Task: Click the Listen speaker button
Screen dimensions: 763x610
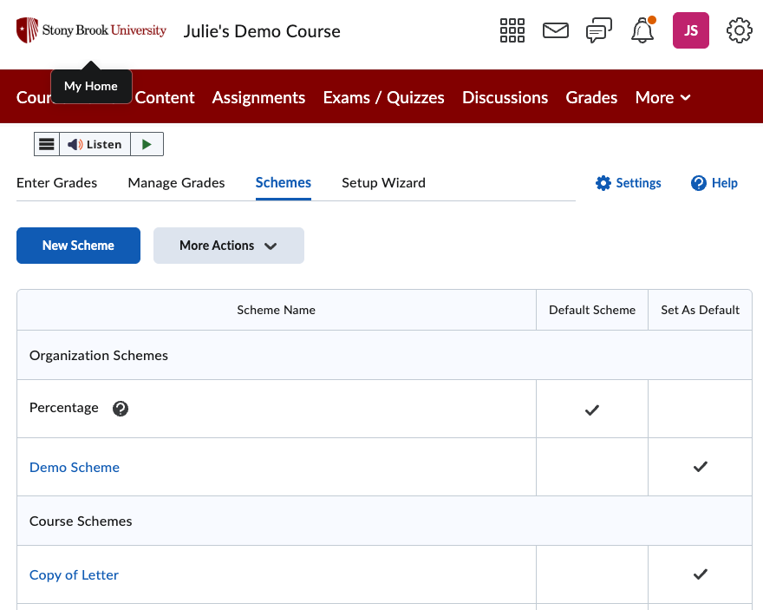Action: tap(95, 144)
